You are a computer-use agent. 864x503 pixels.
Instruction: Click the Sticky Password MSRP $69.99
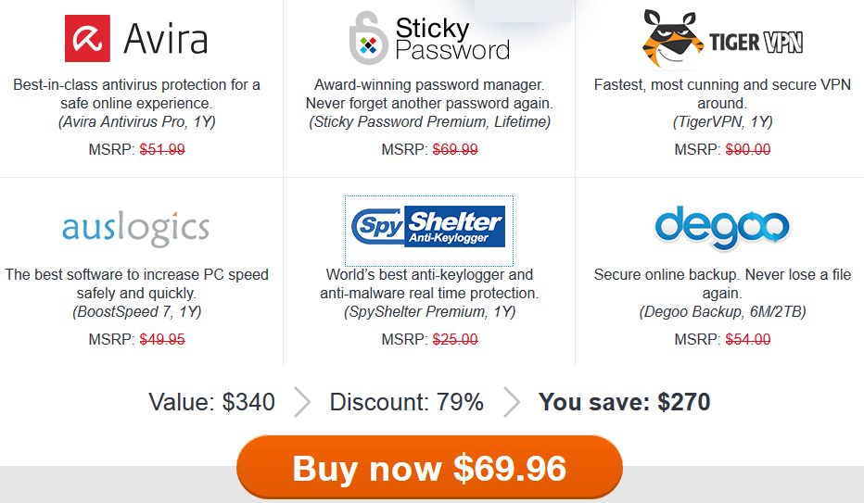click(x=455, y=149)
